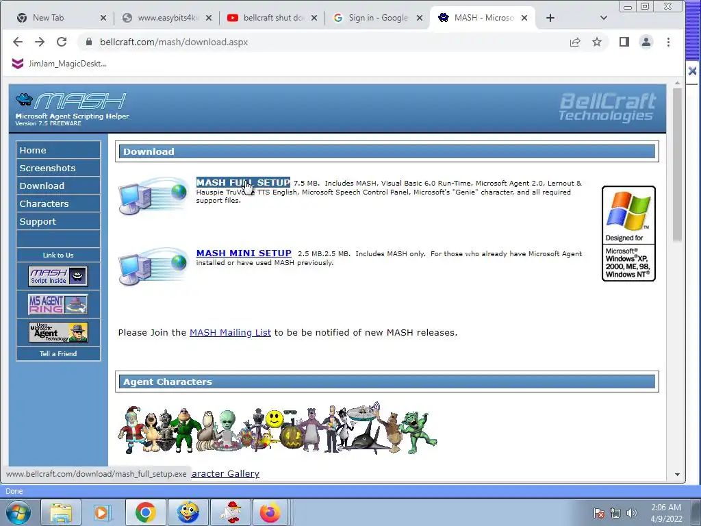Open the Support navigation item

click(x=58, y=221)
